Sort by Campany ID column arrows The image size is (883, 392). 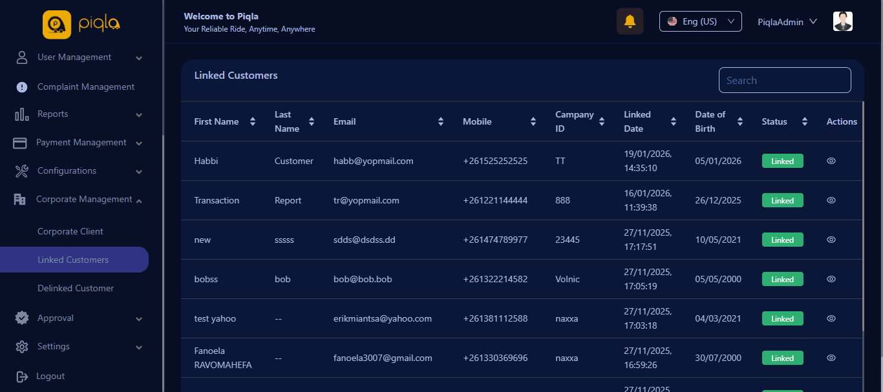602,121
